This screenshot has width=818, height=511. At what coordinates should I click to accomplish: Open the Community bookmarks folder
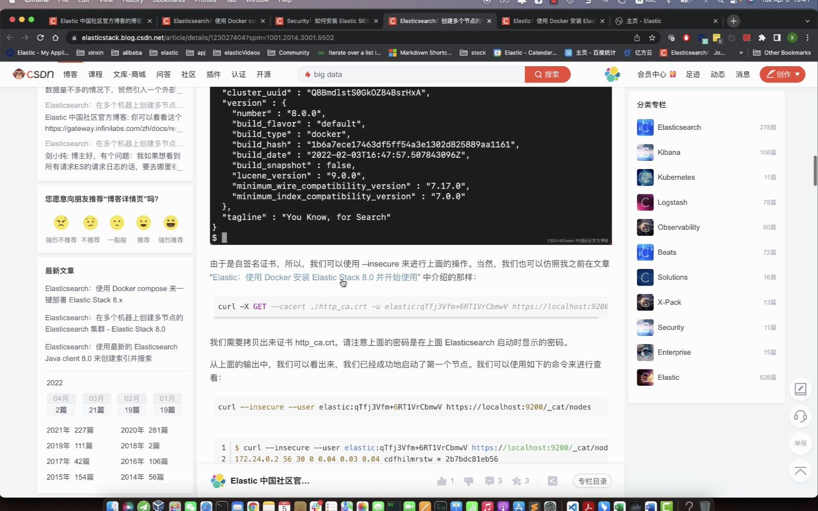289,52
